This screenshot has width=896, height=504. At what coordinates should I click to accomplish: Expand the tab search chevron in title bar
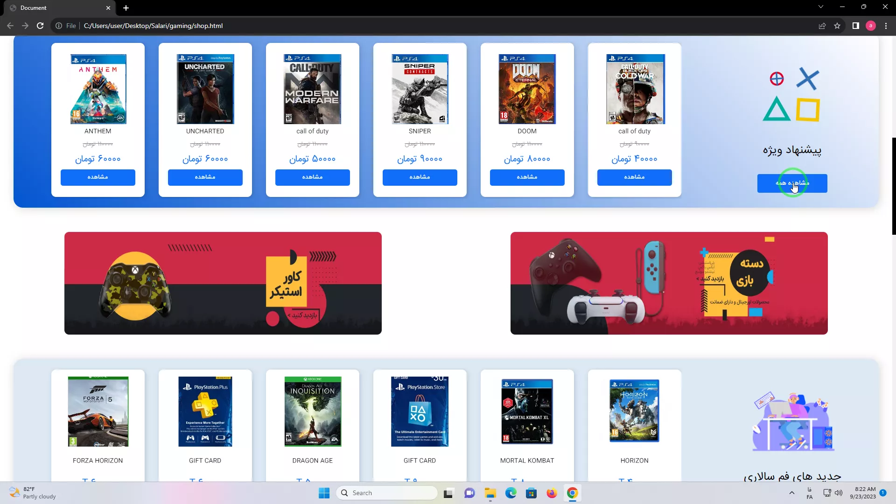point(820,7)
